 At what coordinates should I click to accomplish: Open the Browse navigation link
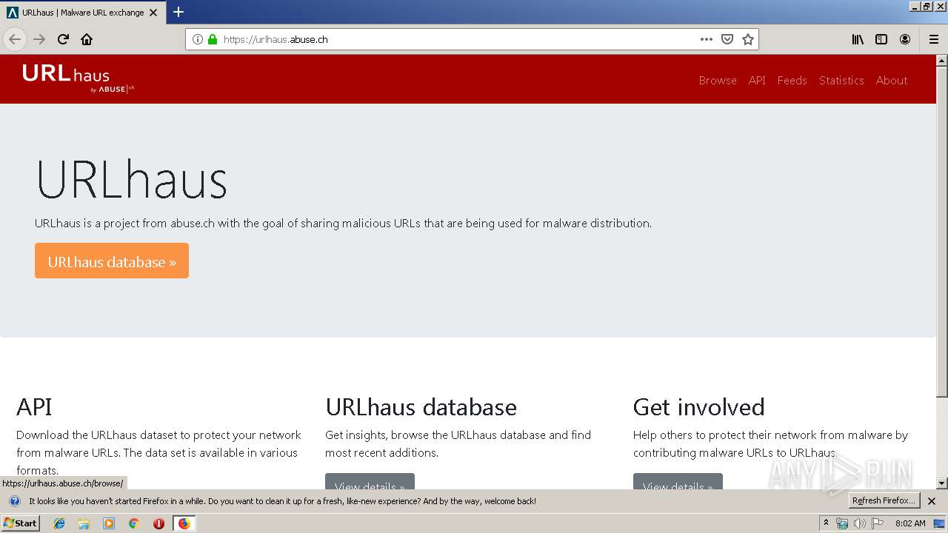point(718,80)
